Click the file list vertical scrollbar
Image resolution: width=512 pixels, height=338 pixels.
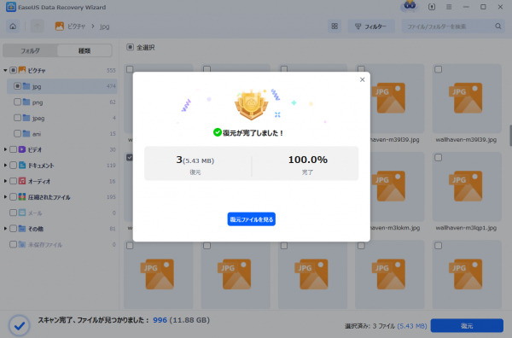point(510,135)
